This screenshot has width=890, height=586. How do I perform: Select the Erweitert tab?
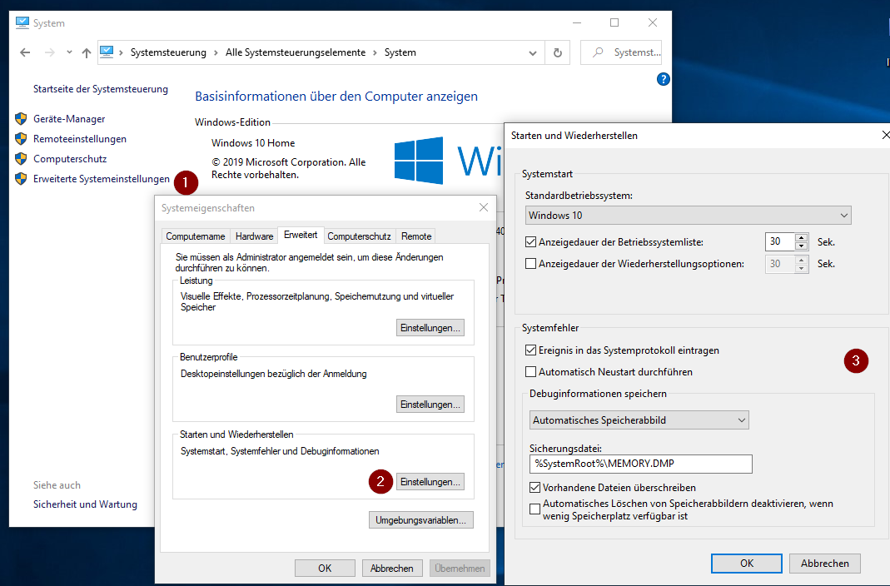[x=301, y=235]
